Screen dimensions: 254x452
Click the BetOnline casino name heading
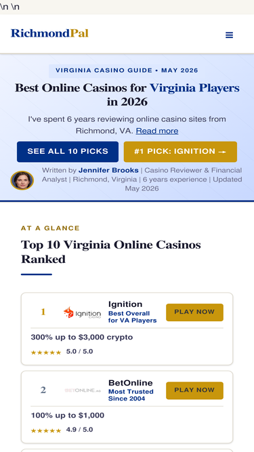click(131, 383)
